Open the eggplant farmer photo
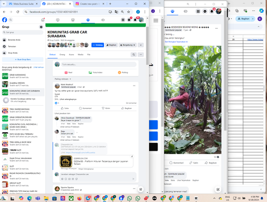The height and width of the screenshot is (202, 267). [x=193, y=100]
